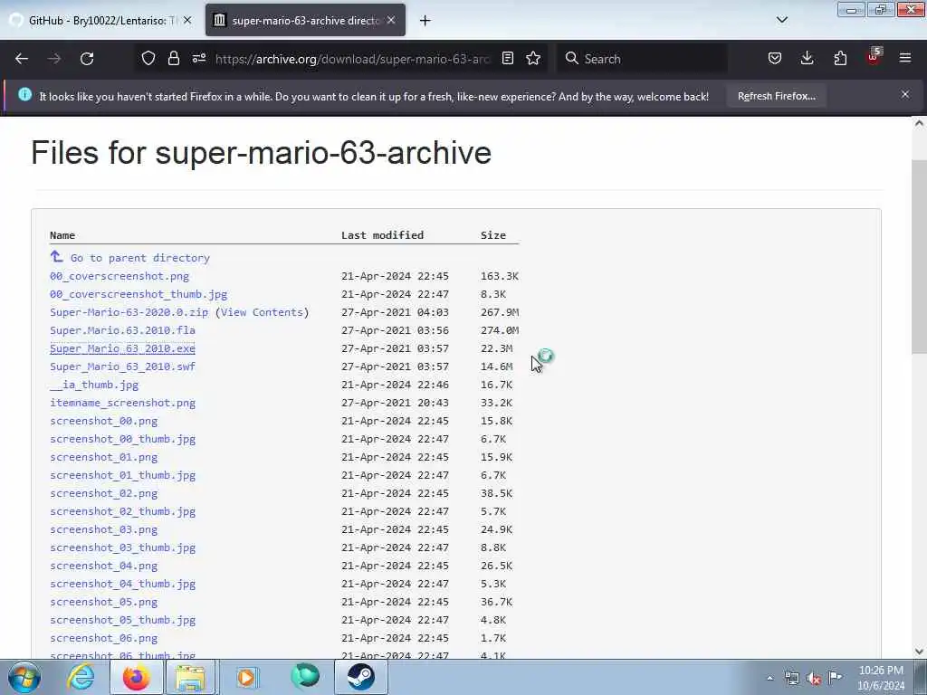The image size is (927, 695).
Task: Expand the list all tabs chevron
Action: tap(782, 20)
